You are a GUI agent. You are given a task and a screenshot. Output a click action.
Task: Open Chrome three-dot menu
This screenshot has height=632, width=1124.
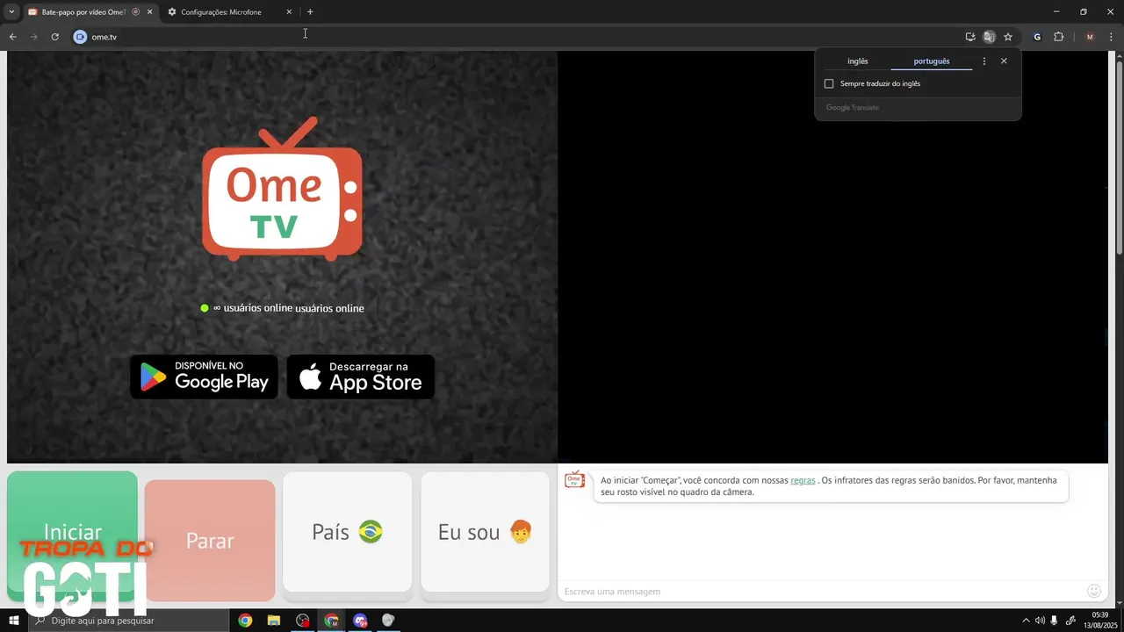[x=1111, y=37]
